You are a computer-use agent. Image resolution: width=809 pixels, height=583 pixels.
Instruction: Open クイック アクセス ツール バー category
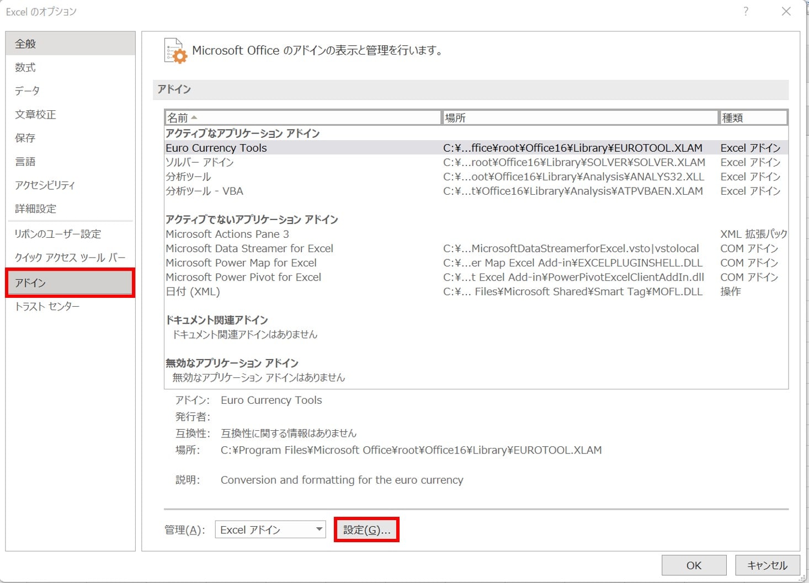coord(70,258)
